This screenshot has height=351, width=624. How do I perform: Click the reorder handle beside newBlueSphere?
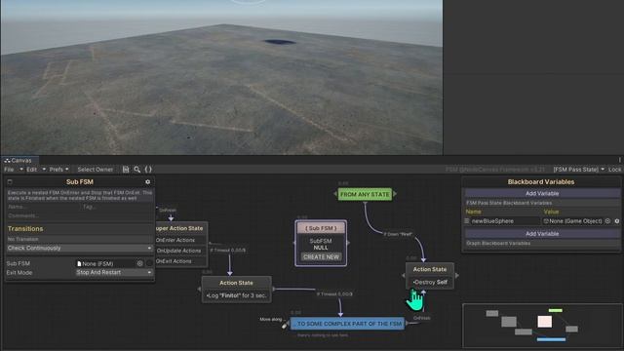click(x=467, y=221)
